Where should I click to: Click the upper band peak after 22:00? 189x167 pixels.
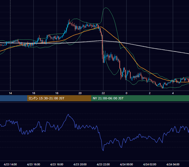pos(106,8)
